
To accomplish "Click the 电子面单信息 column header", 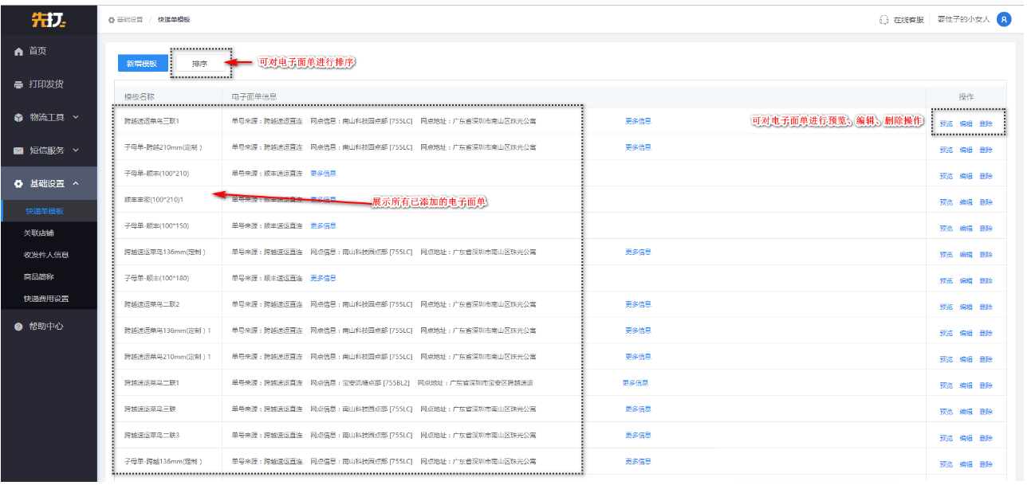I will tap(254, 97).
